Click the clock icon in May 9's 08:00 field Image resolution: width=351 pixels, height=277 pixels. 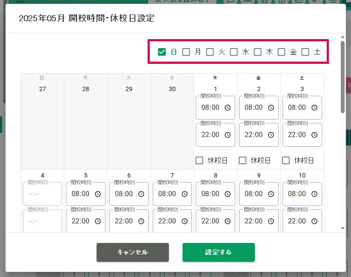(271, 194)
